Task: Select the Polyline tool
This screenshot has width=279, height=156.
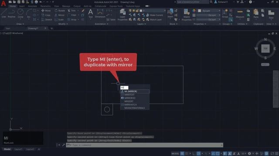Action: tap(11, 13)
